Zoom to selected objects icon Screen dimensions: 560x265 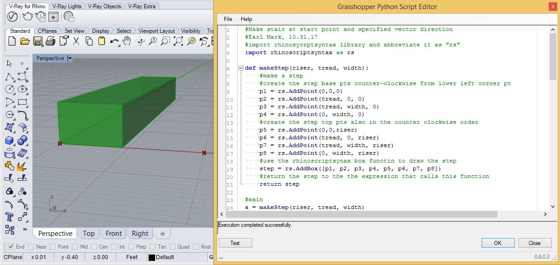(x=192, y=41)
